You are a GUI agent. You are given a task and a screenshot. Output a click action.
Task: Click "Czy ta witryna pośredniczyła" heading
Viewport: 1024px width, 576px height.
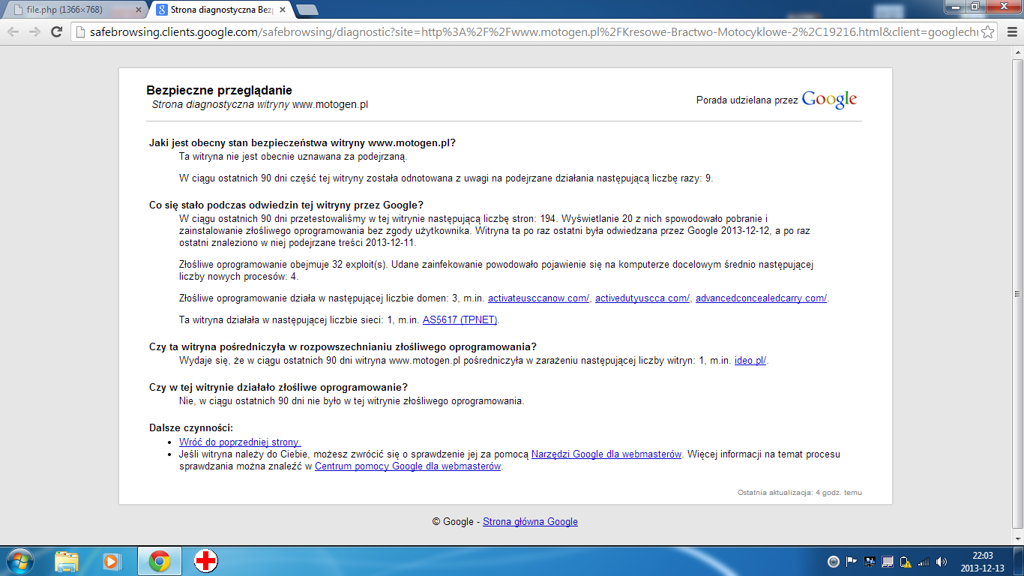pyautogui.click(x=343, y=346)
